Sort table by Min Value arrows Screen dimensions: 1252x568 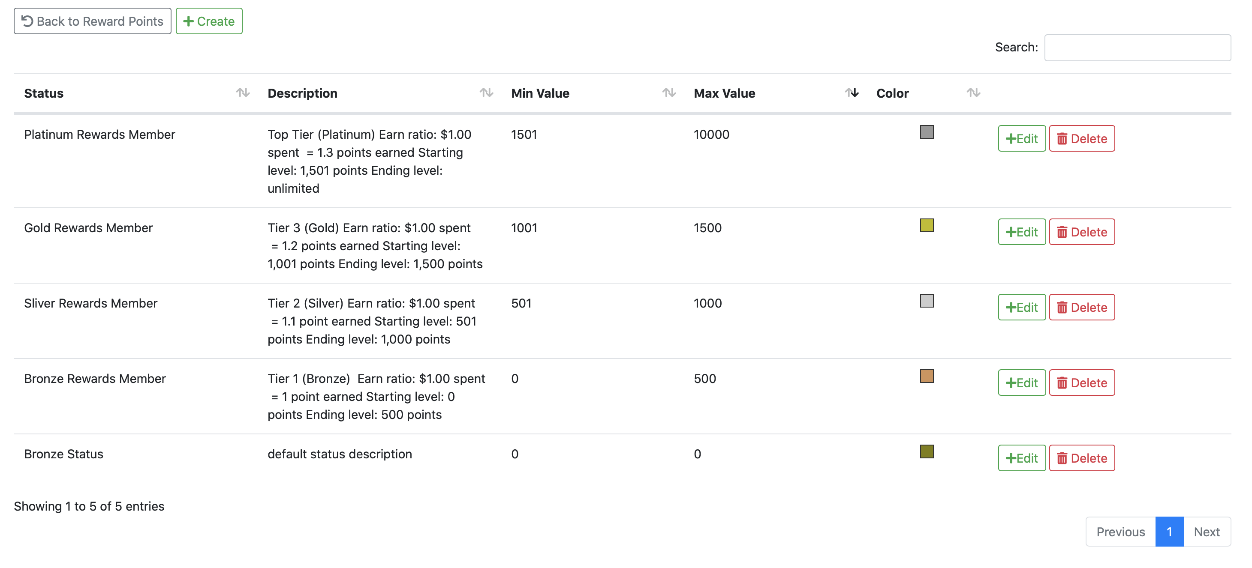click(x=669, y=92)
